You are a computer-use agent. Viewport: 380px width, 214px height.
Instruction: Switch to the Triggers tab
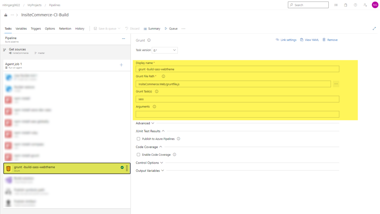[x=36, y=29]
